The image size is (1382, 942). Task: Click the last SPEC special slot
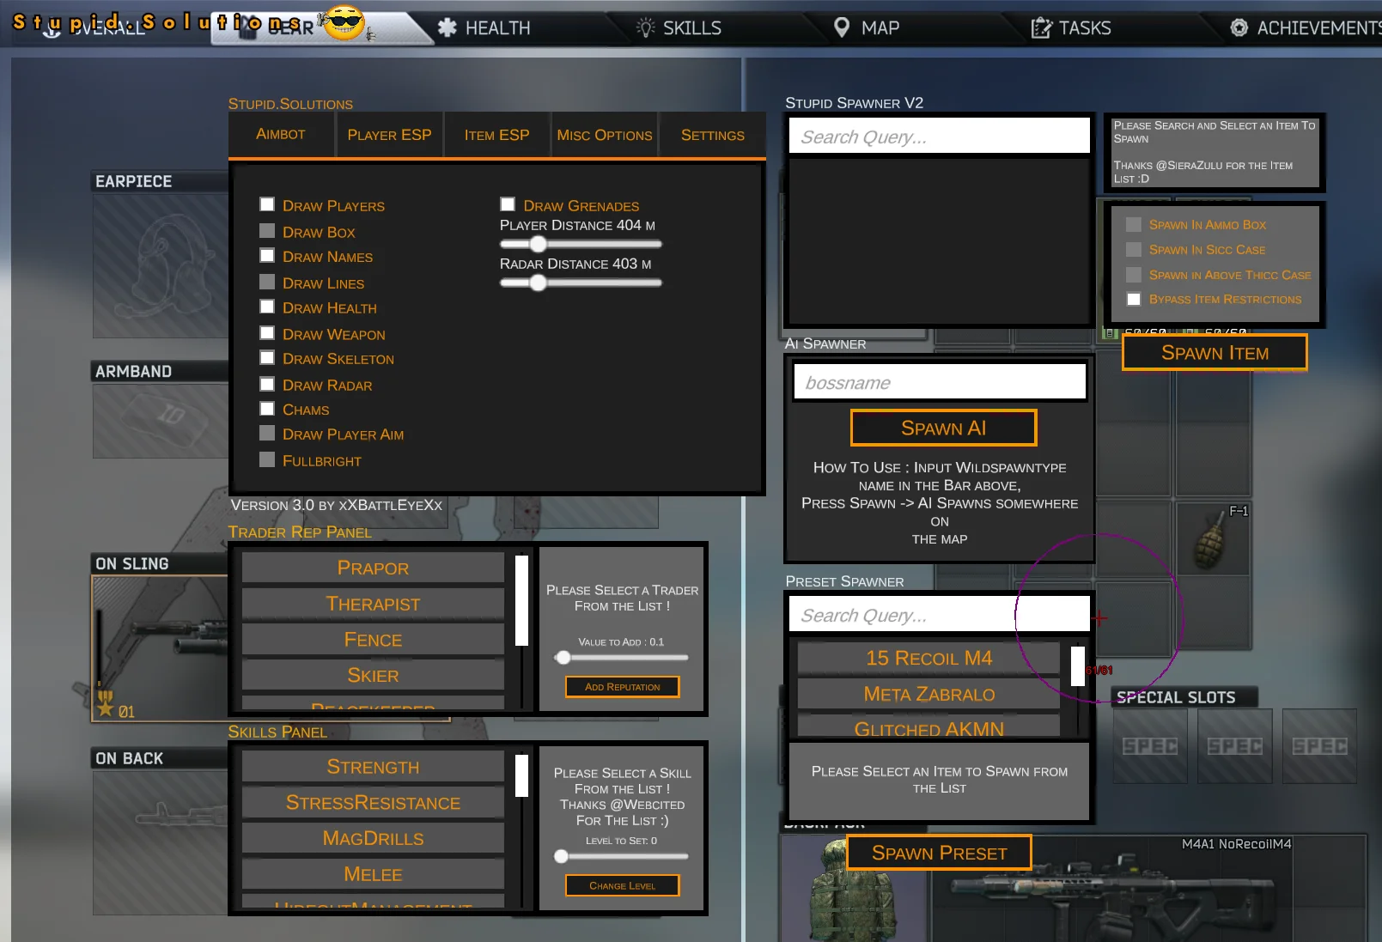click(1319, 745)
